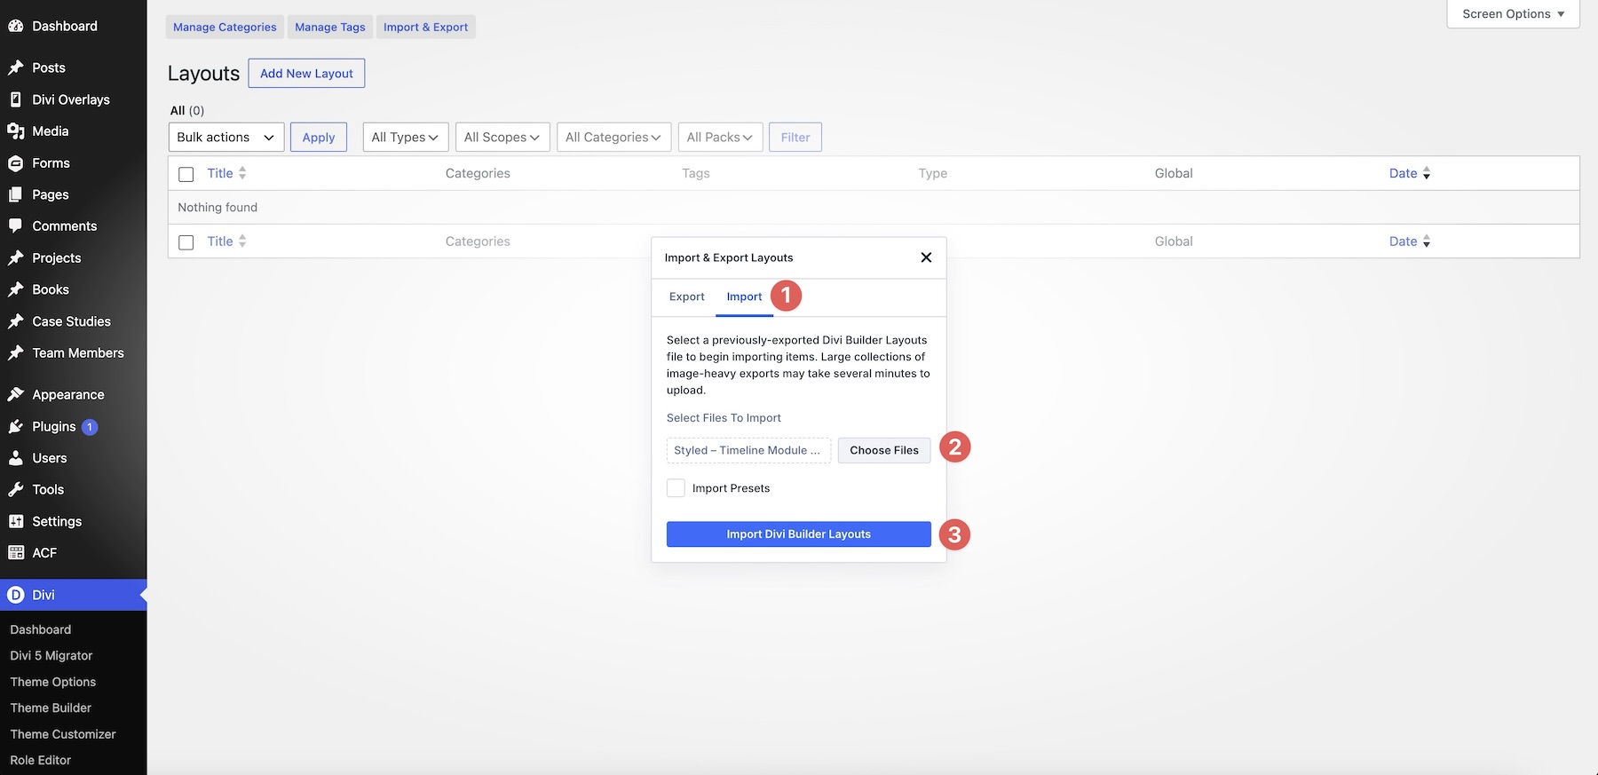Click the 'Nothing found' table row
This screenshot has width=1598, height=775.
click(x=874, y=208)
